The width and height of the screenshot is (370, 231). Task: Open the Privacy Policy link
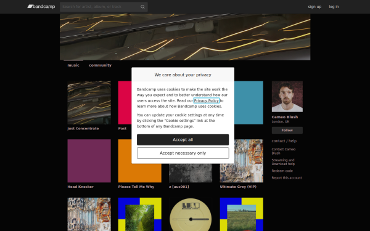(207, 100)
